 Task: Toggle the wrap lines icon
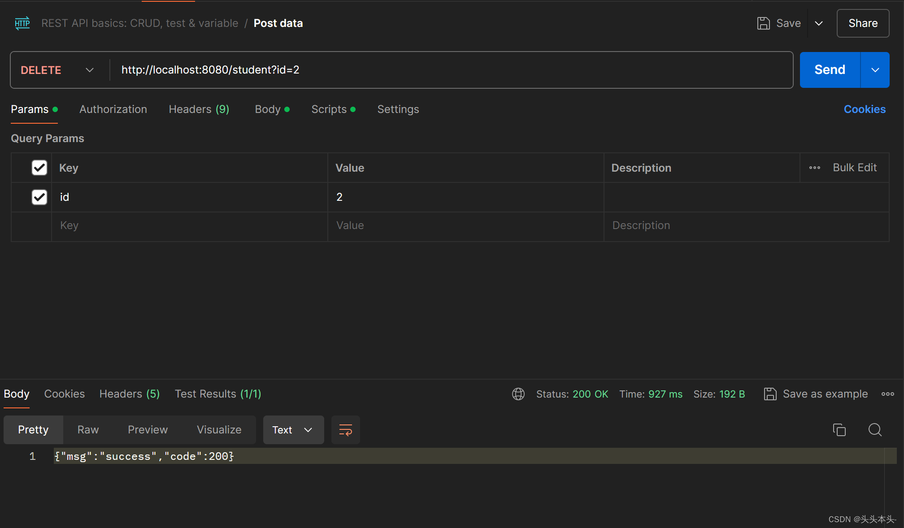[x=345, y=430]
